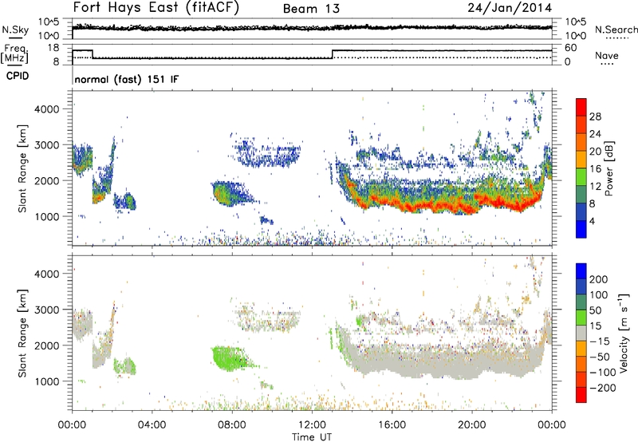Screen dimensions: 638x442
Task: Click the '16:00' time axis tick label
Action: 392,425
